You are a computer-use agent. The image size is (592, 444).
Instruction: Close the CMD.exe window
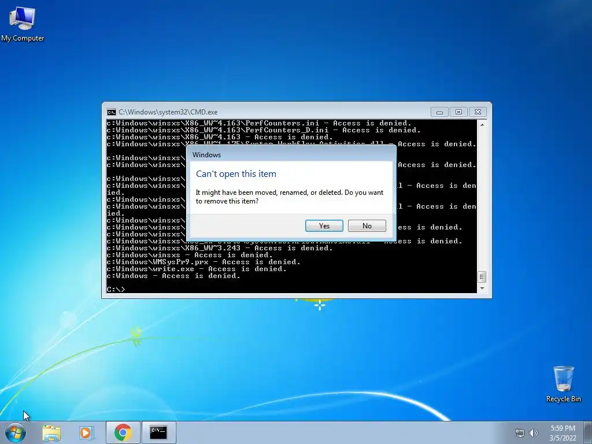point(478,112)
